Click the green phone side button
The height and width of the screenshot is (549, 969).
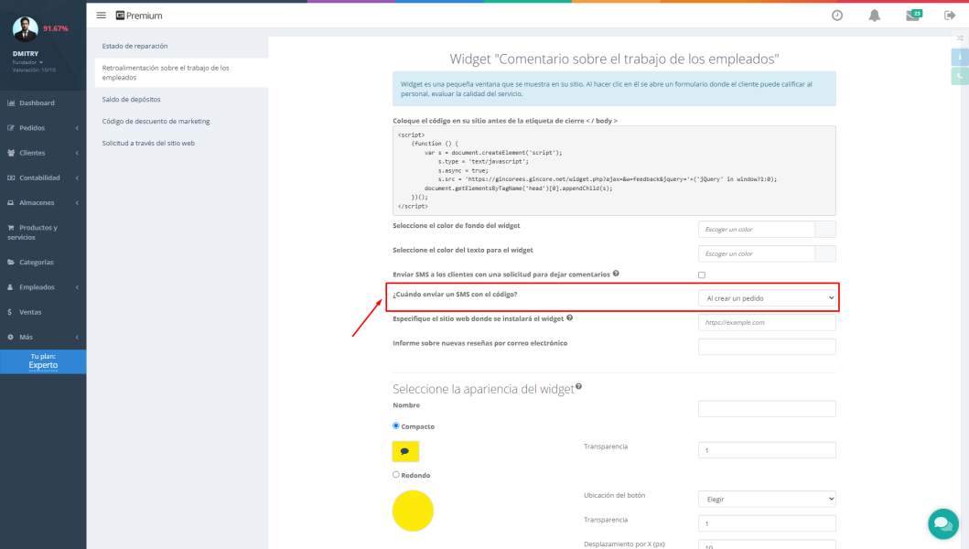(x=960, y=77)
